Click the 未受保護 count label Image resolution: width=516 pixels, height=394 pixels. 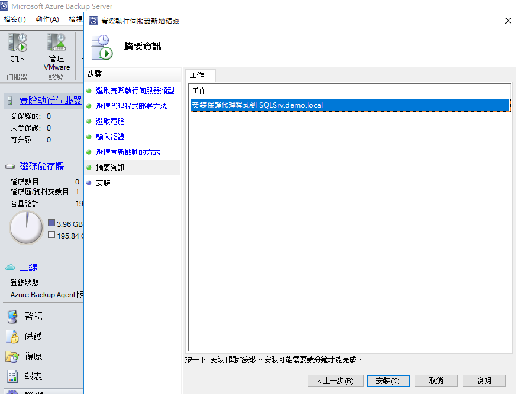pyautogui.click(x=25, y=128)
